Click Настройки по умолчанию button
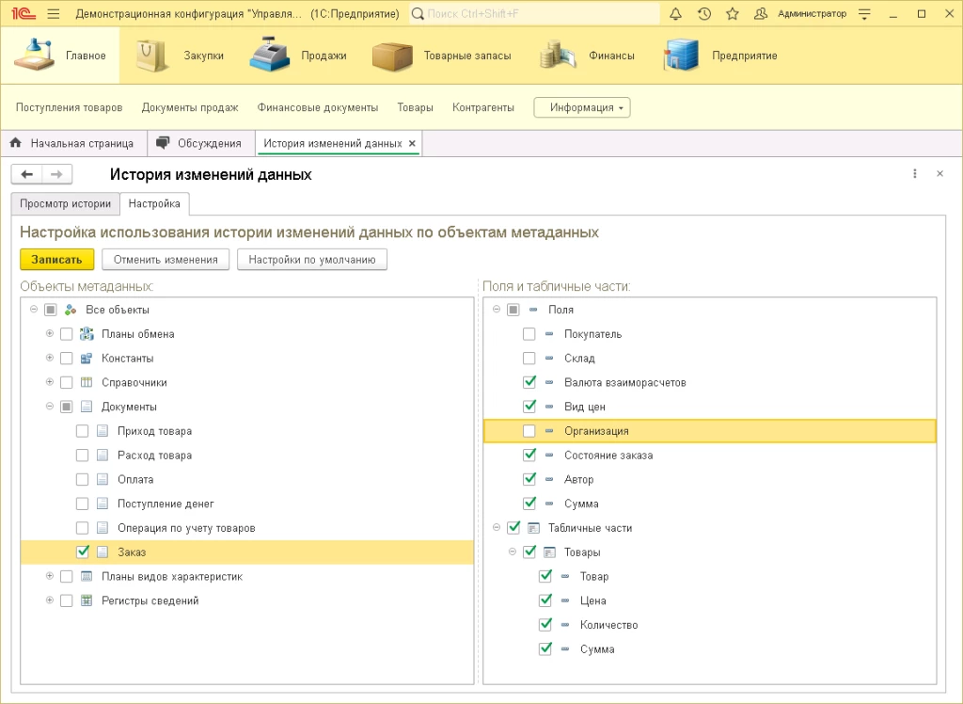This screenshot has width=963, height=704. point(312,260)
